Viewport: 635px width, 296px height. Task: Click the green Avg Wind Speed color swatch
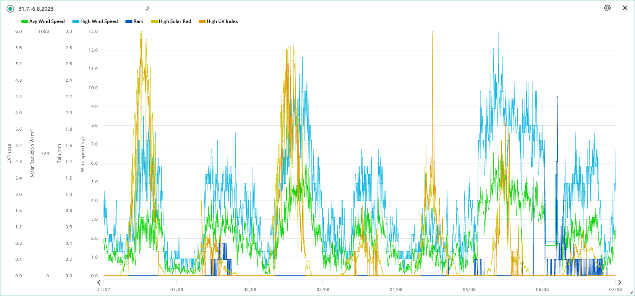(x=24, y=21)
